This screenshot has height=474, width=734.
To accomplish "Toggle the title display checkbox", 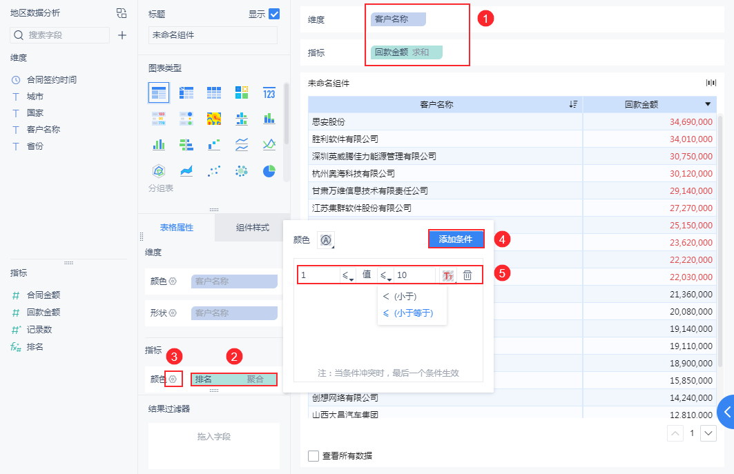I will pyautogui.click(x=274, y=14).
